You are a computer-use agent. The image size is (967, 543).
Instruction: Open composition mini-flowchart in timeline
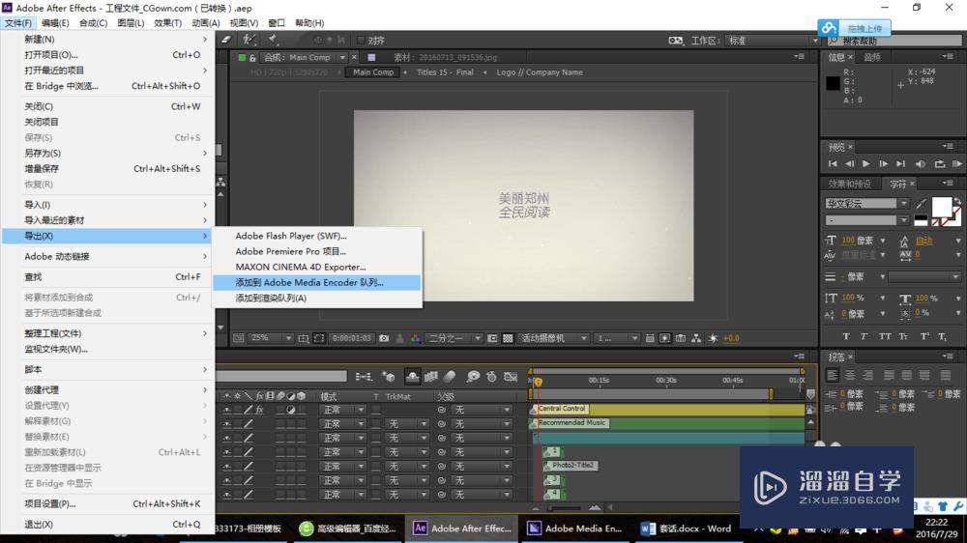[x=364, y=377]
